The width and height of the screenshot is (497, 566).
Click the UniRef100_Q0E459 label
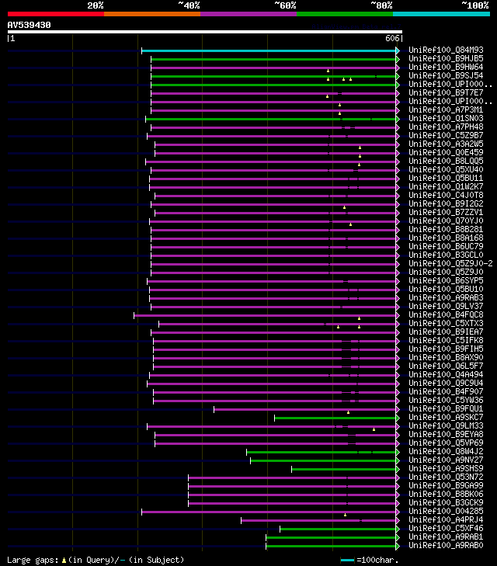pos(446,152)
